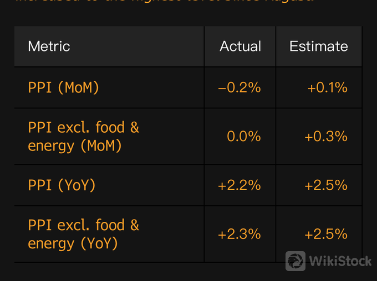This screenshot has width=377, height=281.
Task: Click the 'PPI excl. food &' line above 'energy (YoY)'
Action: coord(83,225)
